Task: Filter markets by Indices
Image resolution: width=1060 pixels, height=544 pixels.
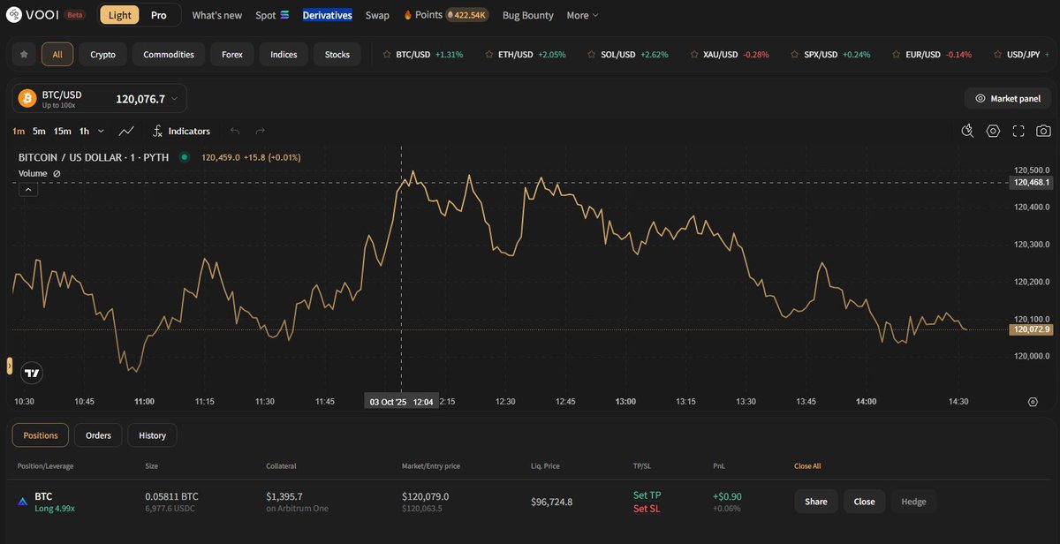Action: (284, 54)
